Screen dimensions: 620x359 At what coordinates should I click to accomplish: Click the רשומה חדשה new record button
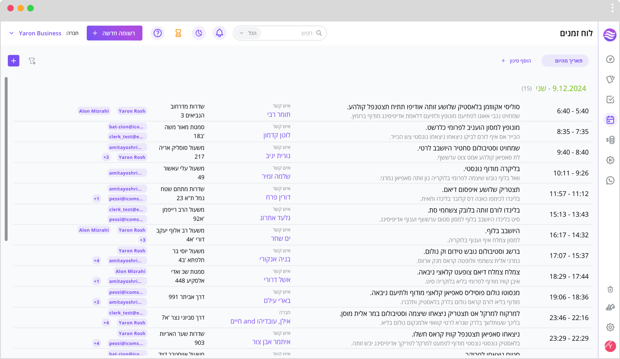pyautogui.click(x=114, y=33)
